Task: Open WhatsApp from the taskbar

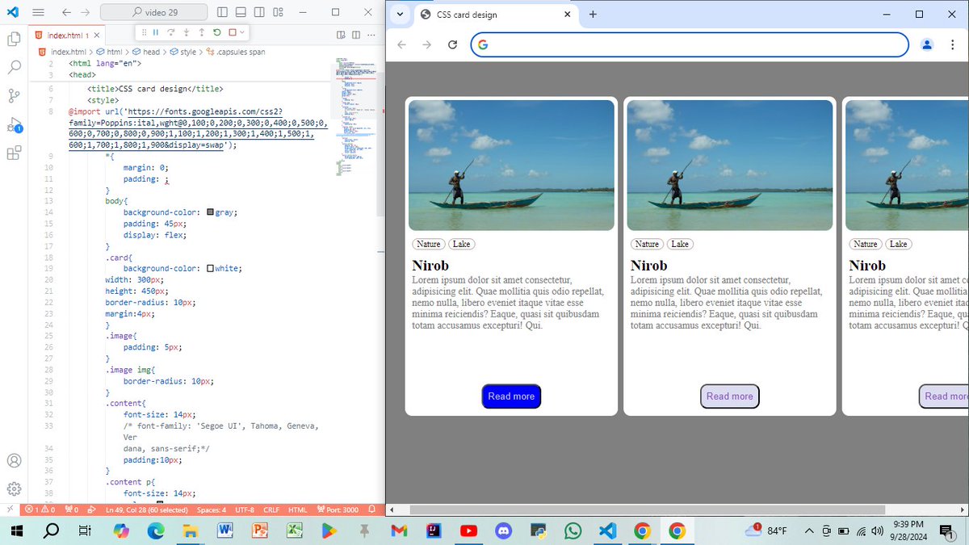Action: click(x=573, y=530)
